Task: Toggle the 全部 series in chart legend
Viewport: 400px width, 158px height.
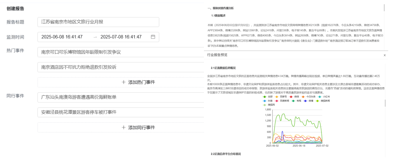Action: [x=264, y=97]
